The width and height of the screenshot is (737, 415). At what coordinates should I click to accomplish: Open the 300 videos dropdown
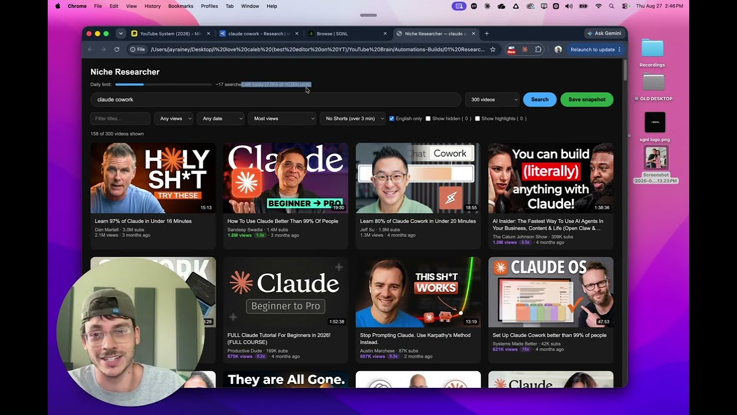pos(492,100)
